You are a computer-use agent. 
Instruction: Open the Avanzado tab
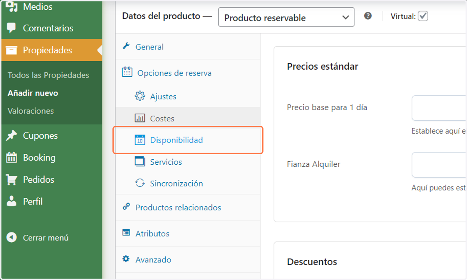coord(188,259)
